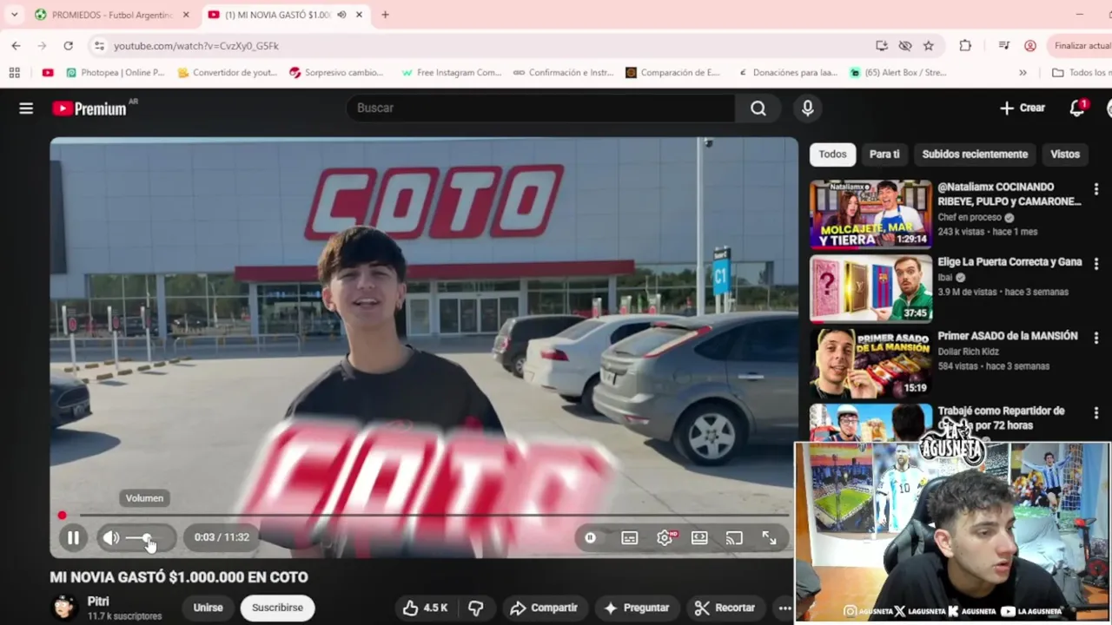Viewport: 1112px width, 625px height.
Task: Click the Preguntar AI button
Action: click(x=637, y=608)
